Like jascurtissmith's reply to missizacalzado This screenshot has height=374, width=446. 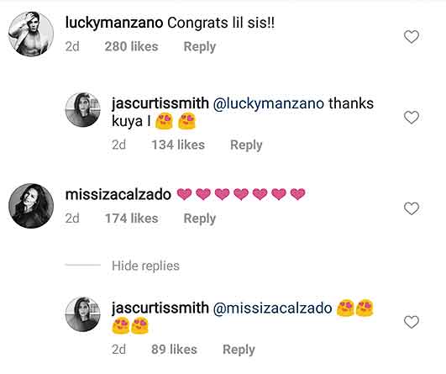coord(412,322)
